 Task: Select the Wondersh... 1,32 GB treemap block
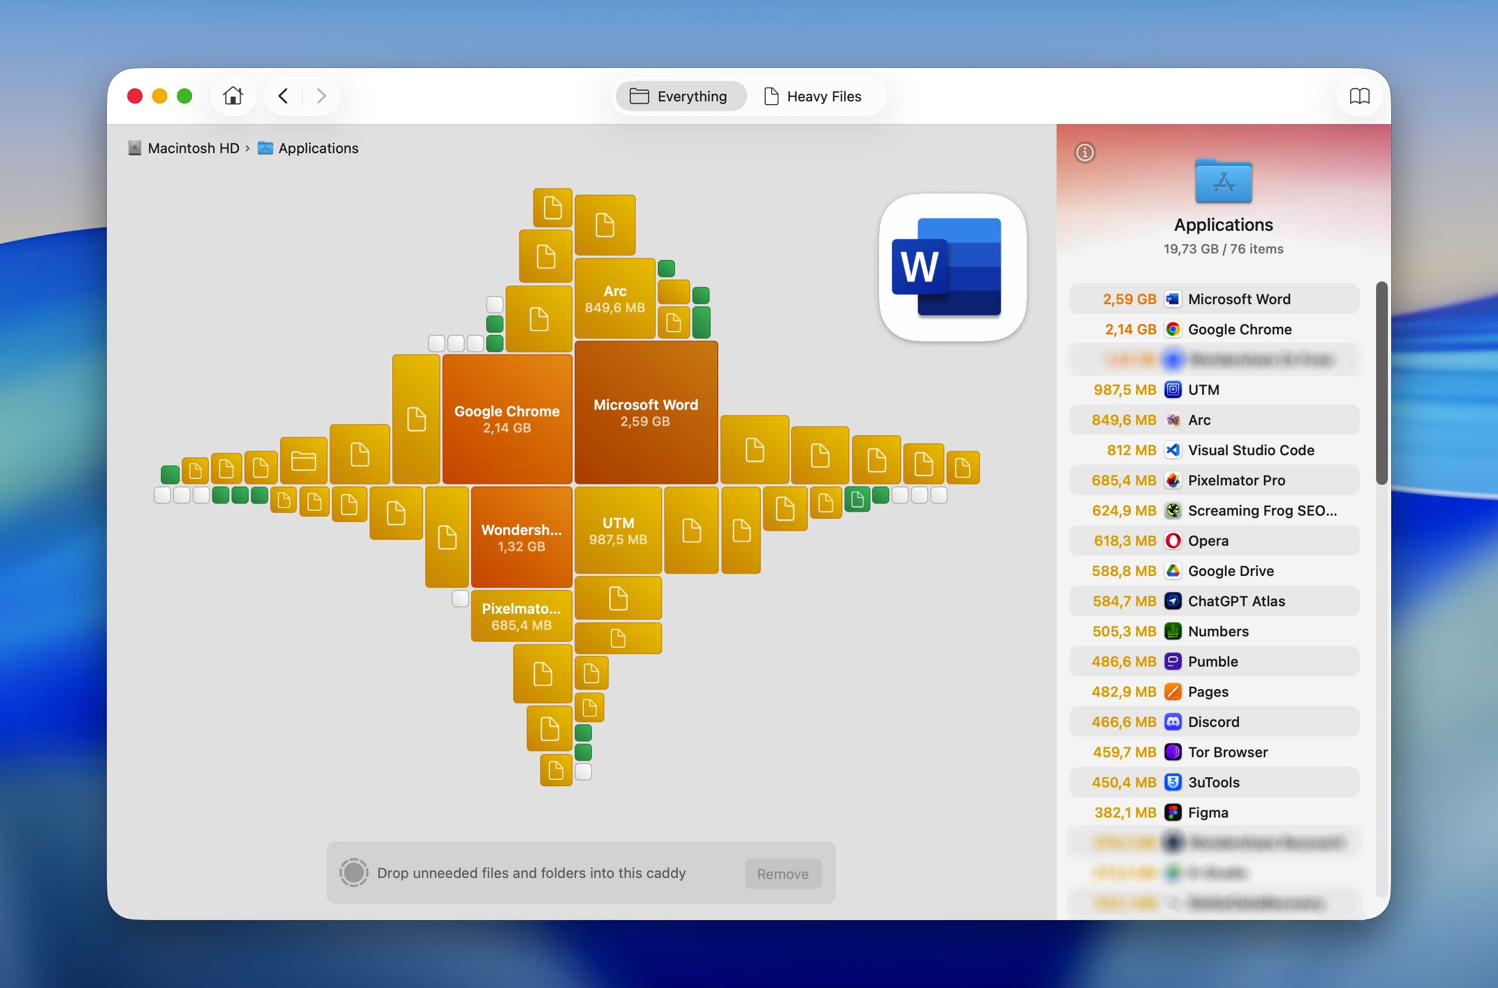coord(521,537)
